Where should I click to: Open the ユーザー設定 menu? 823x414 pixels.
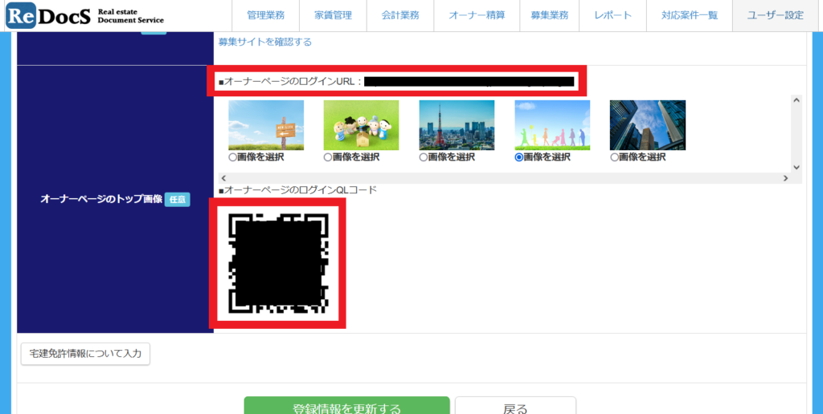(x=777, y=16)
